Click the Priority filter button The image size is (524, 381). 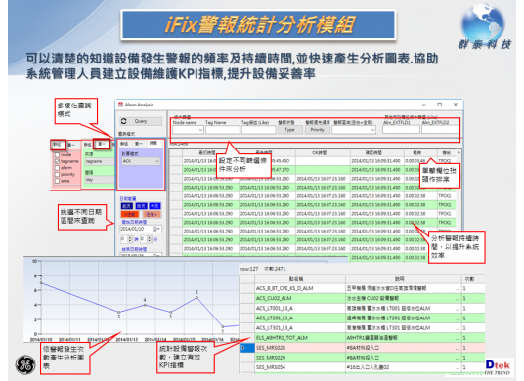[317, 130]
